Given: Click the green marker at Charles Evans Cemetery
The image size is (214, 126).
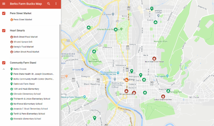Looking at the screenshot, I should [116, 30].
